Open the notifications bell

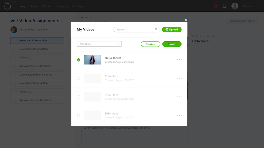click(x=224, y=6)
